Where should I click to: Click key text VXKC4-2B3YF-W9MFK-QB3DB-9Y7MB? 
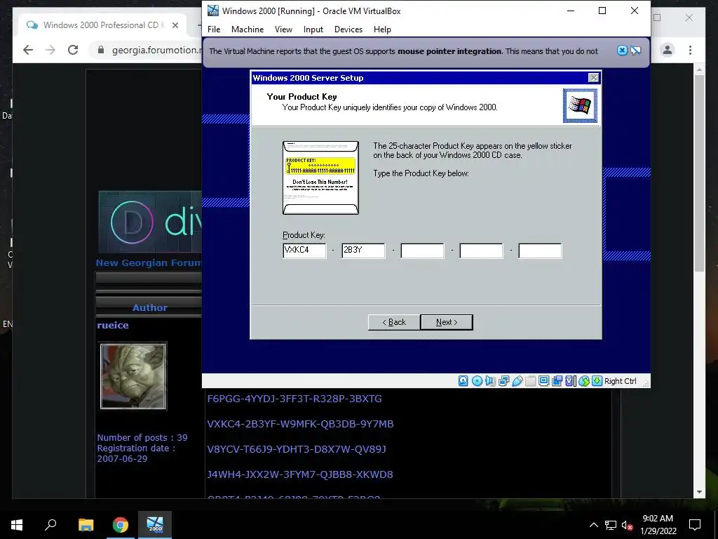pyautogui.click(x=300, y=424)
